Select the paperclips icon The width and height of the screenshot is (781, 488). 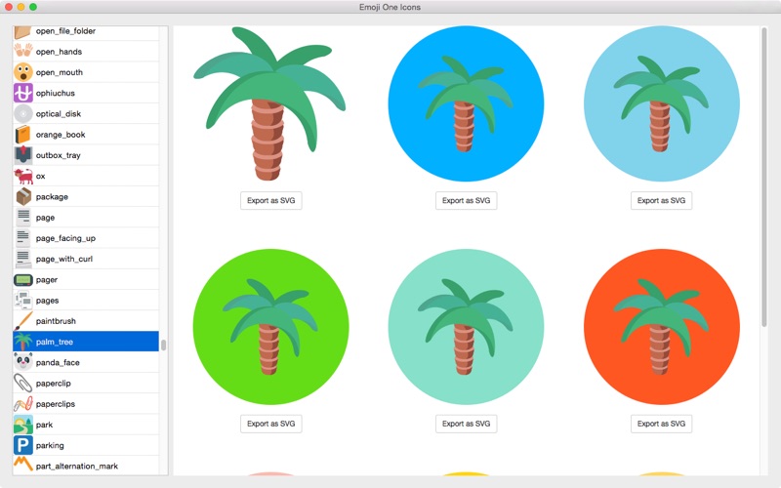click(22, 404)
